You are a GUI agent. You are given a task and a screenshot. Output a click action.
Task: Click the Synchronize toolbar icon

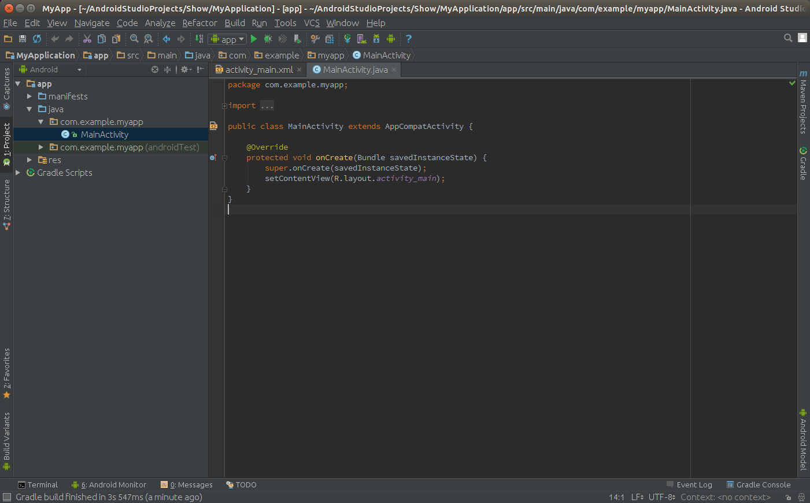37,39
